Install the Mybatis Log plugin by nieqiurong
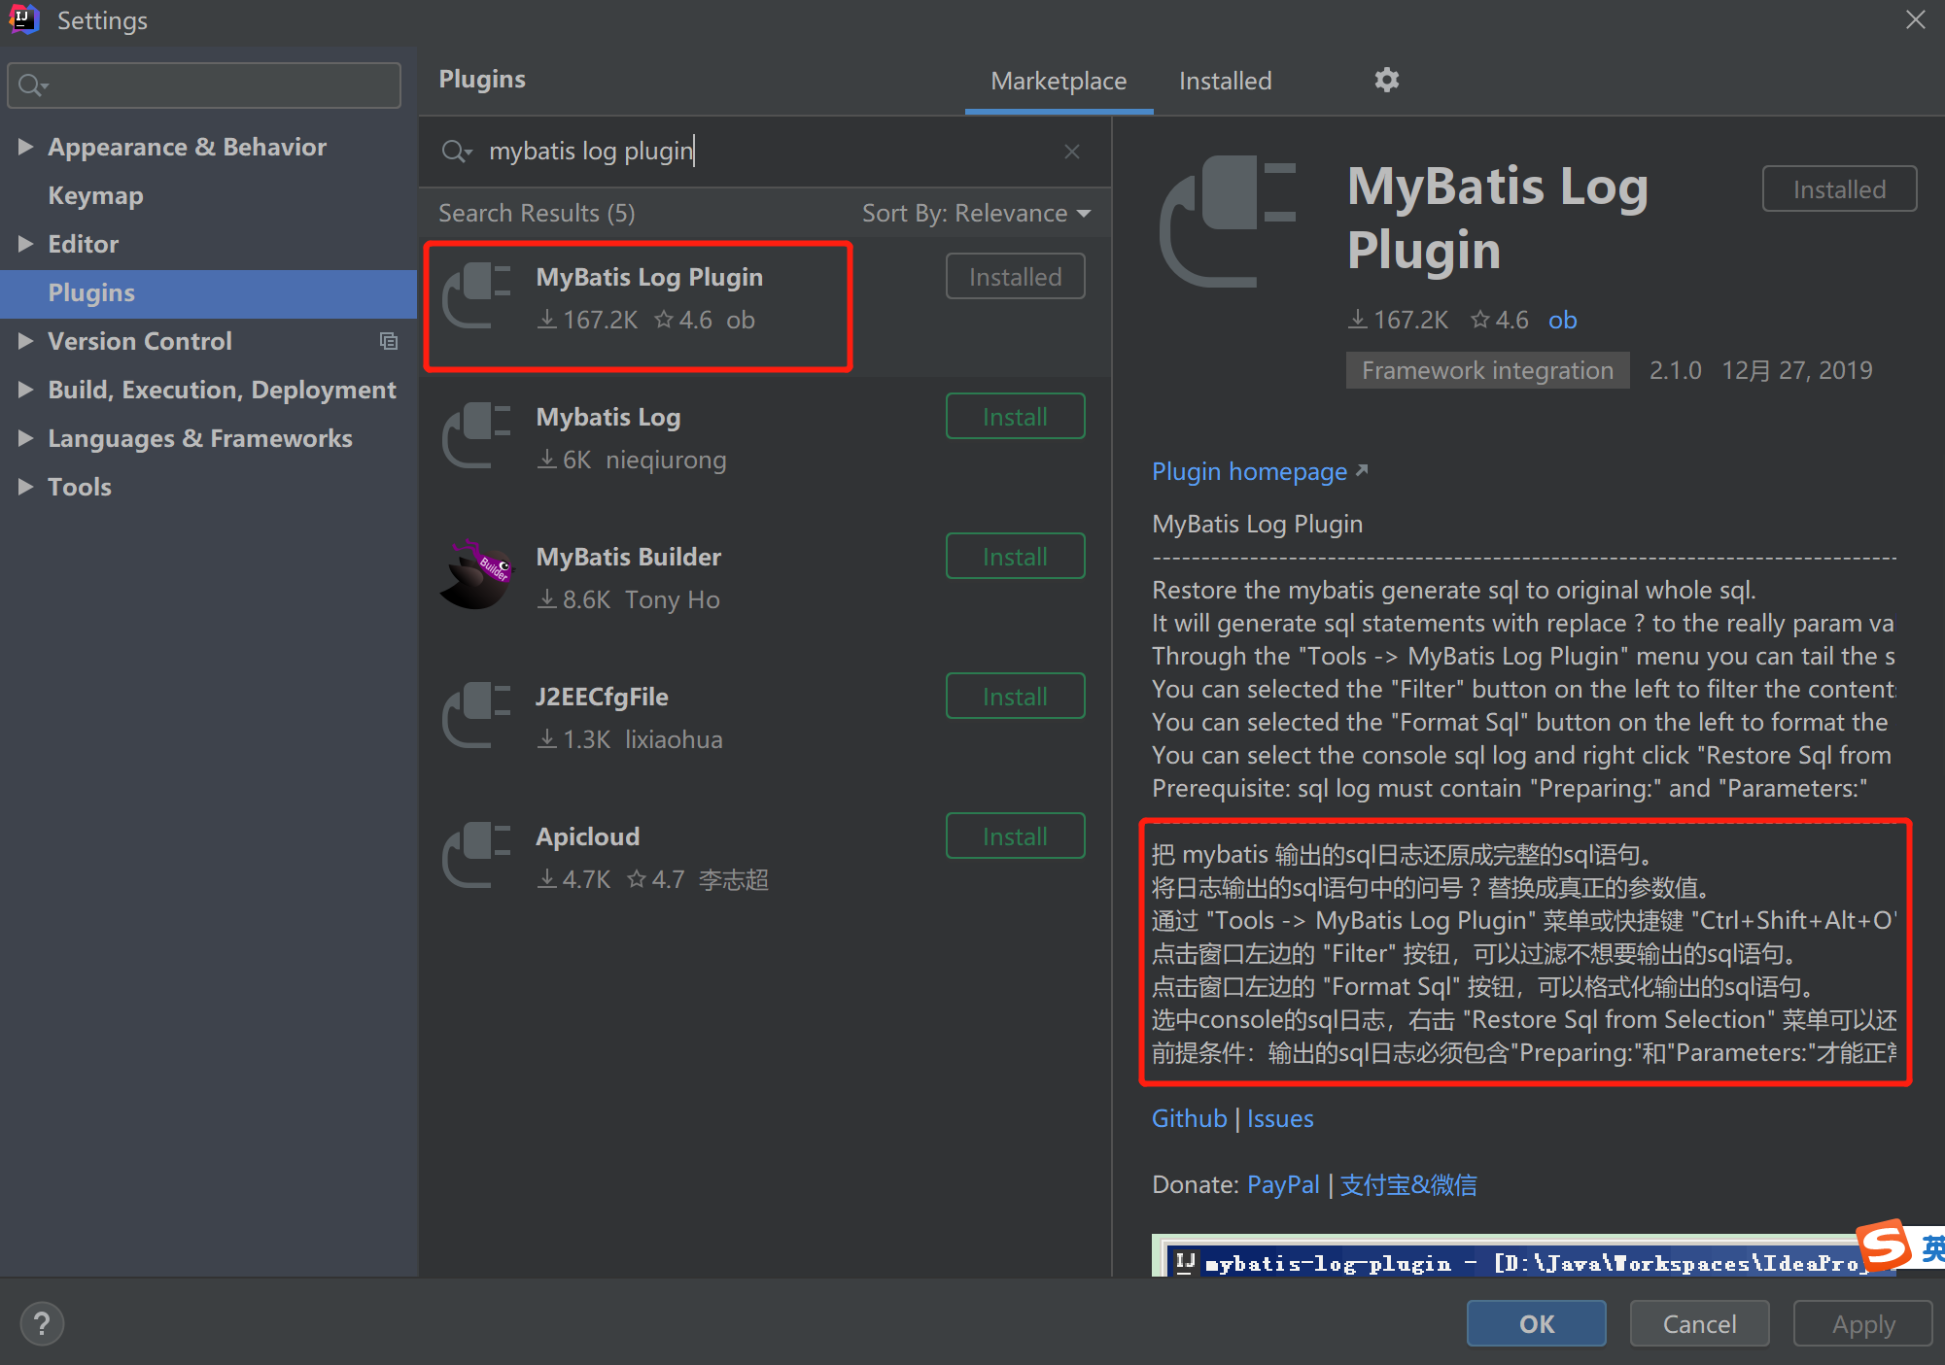The image size is (1945, 1365). [1015, 417]
